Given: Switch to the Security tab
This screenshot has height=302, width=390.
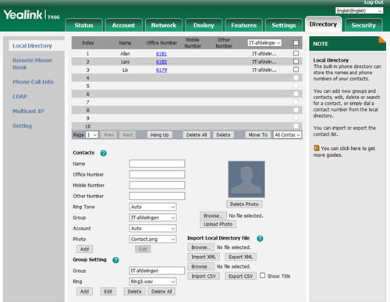Looking at the screenshot, I should click(363, 25).
